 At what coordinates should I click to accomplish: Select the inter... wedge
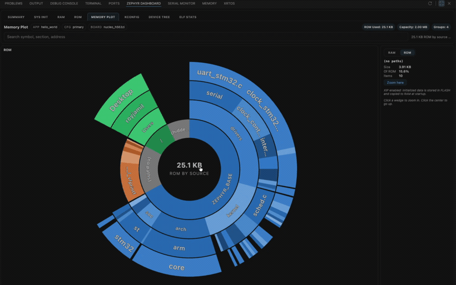(x=264, y=147)
